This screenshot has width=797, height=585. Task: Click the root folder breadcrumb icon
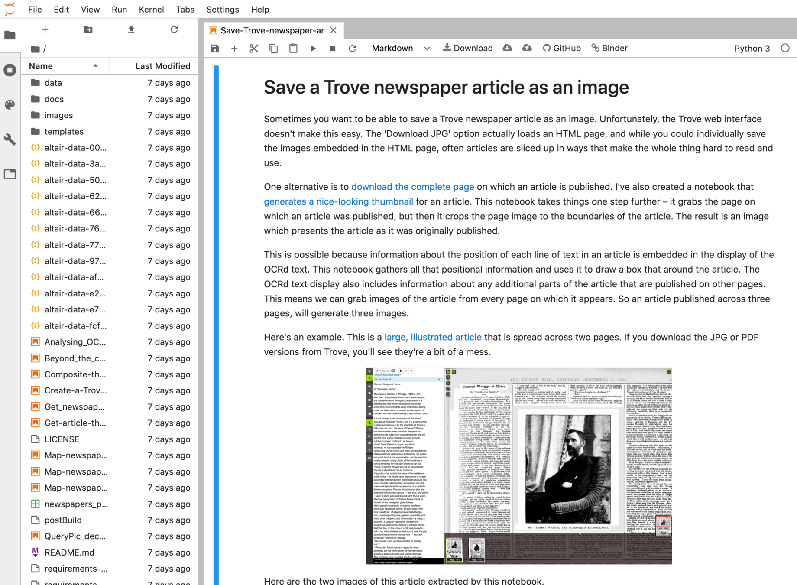[x=36, y=49]
